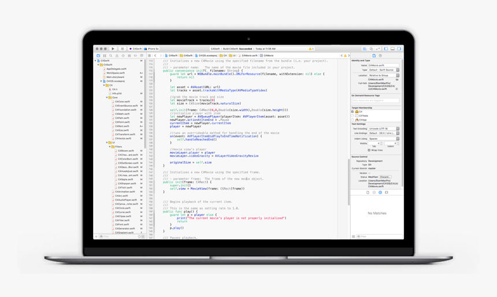This screenshot has height=297, width=497.
Task: Open the Indent Using dropdown
Action: point(384,139)
